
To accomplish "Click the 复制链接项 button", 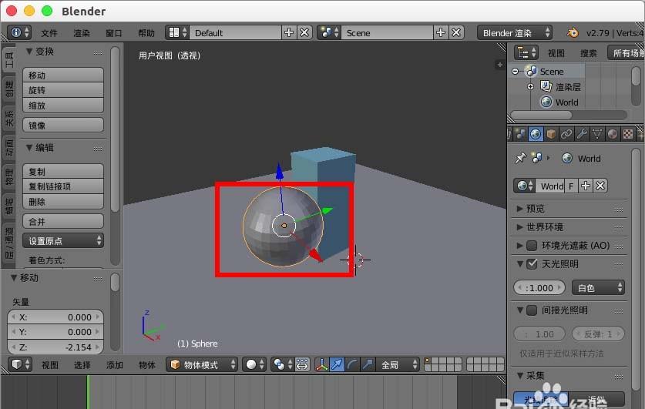I will coord(63,186).
